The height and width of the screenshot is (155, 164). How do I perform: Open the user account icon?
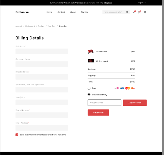click(x=145, y=12)
